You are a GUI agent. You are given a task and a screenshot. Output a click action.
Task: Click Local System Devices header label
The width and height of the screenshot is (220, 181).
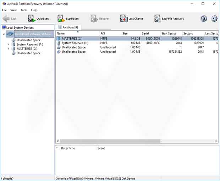pyautogui.click(x=20, y=28)
